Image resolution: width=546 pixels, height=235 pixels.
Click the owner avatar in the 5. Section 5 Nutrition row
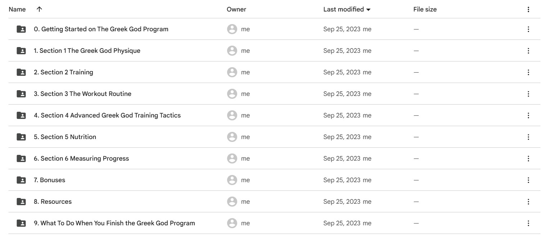(232, 137)
